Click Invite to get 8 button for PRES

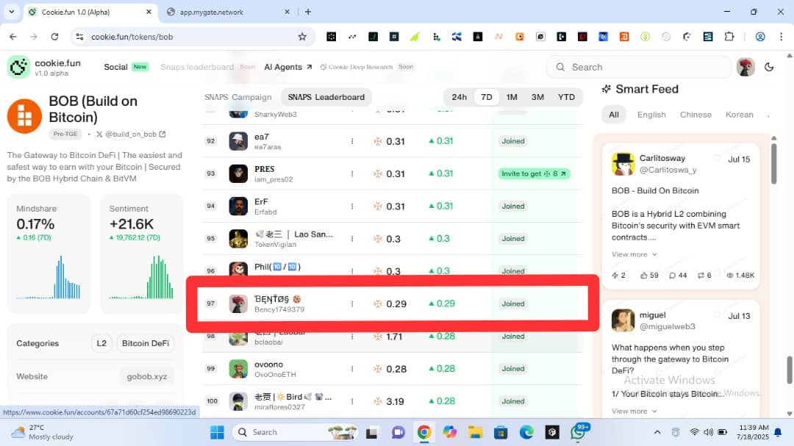(534, 173)
